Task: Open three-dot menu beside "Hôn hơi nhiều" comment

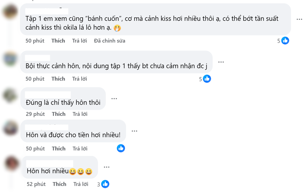Action: (x=107, y=167)
